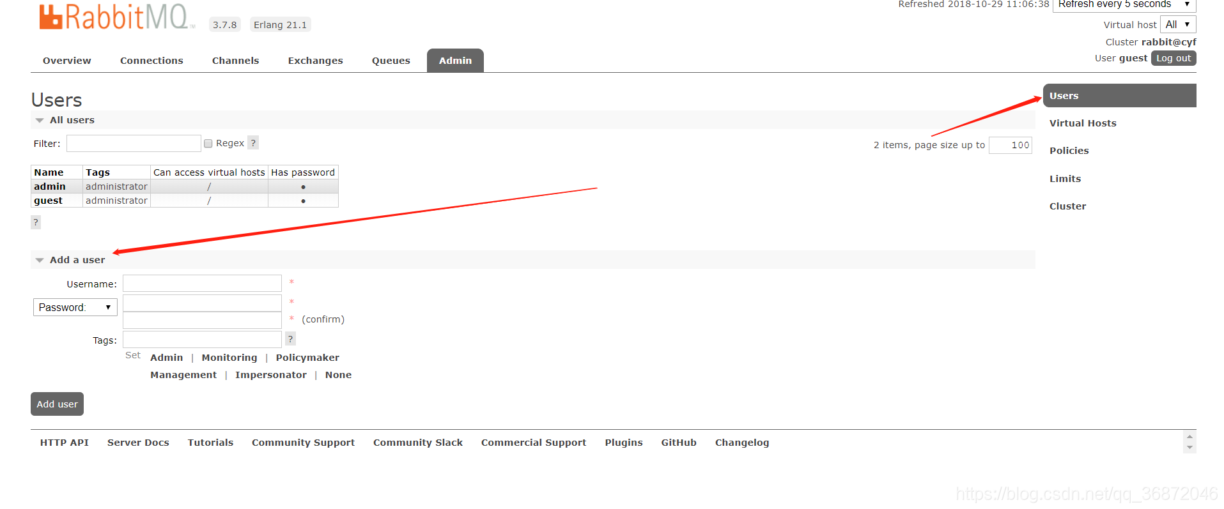Focus the Username input field
This screenshot has height=509, width=1224.
(202, 284)
